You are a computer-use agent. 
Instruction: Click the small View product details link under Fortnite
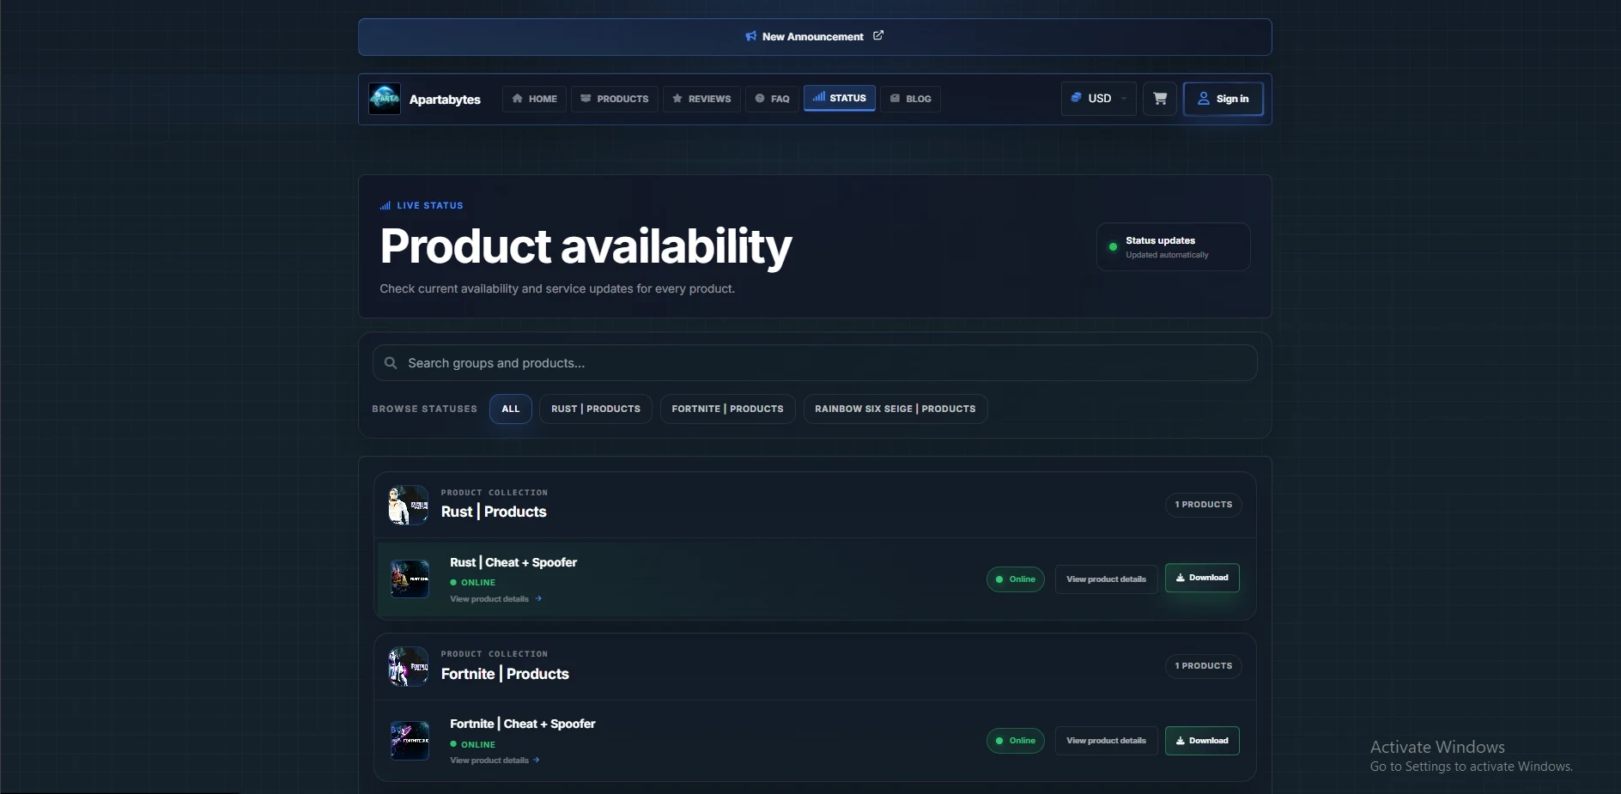click(495, 761)
